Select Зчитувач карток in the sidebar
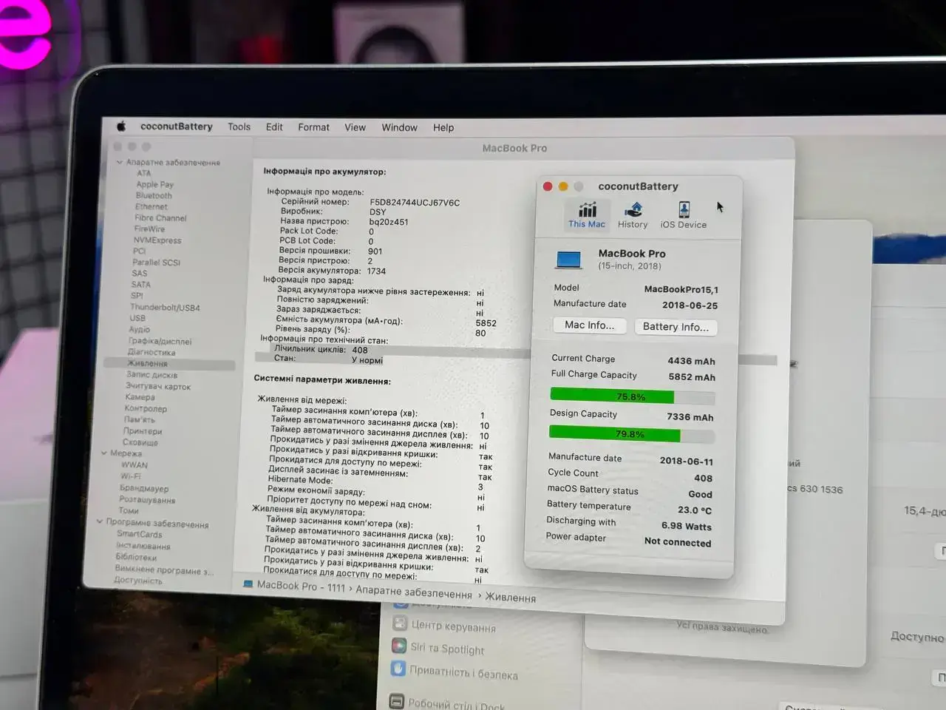This screenshot has height=710, width=946. point(157,386)
